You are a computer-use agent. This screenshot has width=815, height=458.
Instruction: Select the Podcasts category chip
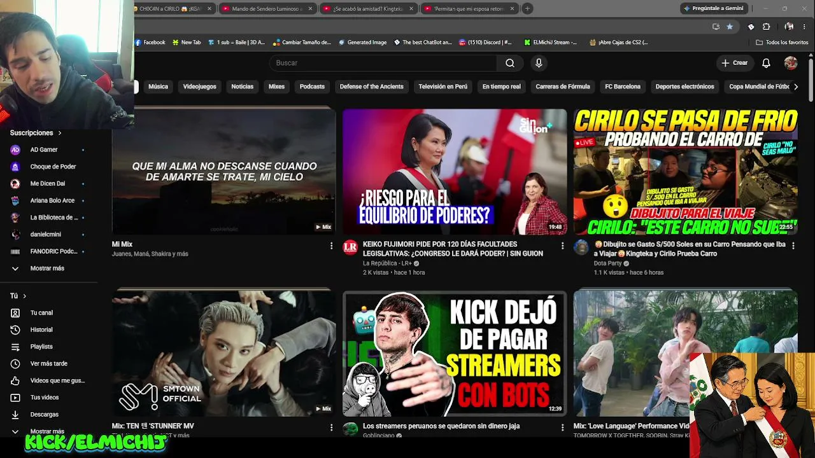[x=312, y=87]
